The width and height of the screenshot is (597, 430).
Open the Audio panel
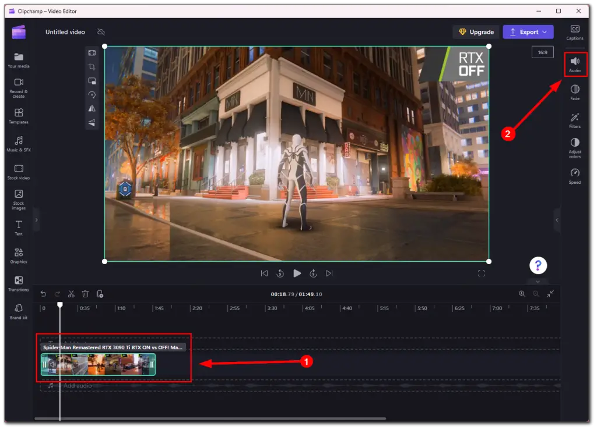tap(575, 64)
